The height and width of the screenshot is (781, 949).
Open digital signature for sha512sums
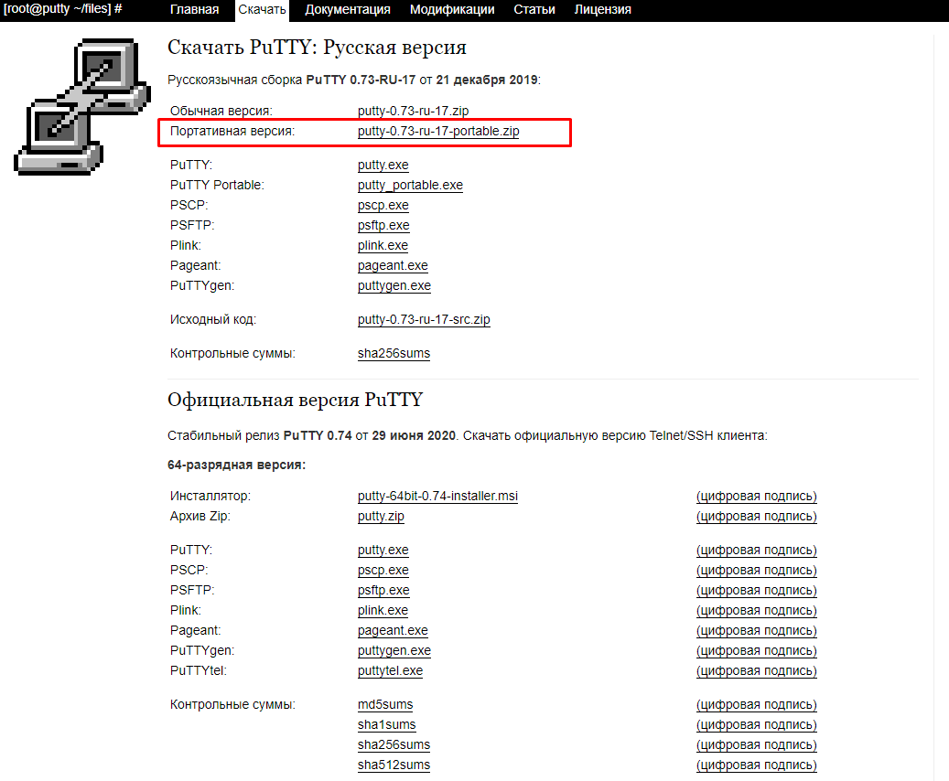coord(757,765)
